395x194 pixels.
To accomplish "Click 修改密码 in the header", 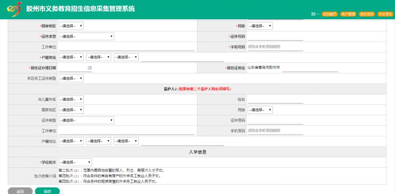I will point(367,14).
